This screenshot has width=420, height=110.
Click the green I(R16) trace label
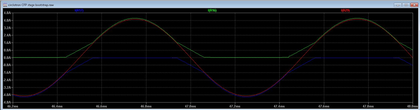[x=212, y=11]
